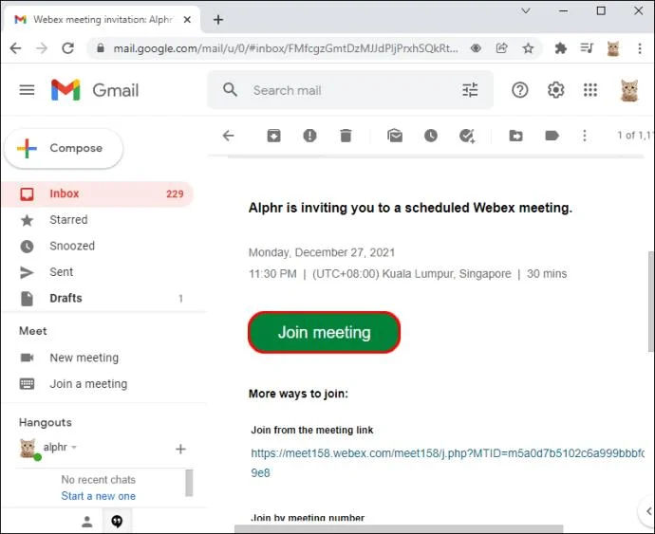
Task: Open Chrome profile cat avatar
Action: (x=613, y=48)
